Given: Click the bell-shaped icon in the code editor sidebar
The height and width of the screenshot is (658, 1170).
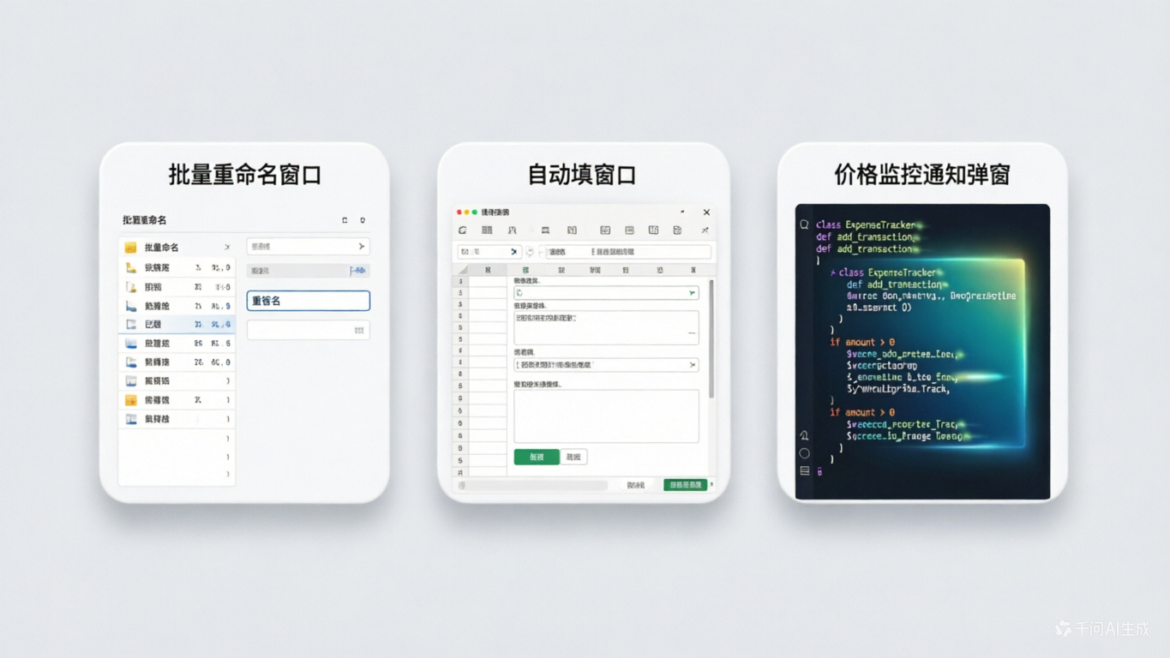Looking at the screenshot, I should click(804, 436).
